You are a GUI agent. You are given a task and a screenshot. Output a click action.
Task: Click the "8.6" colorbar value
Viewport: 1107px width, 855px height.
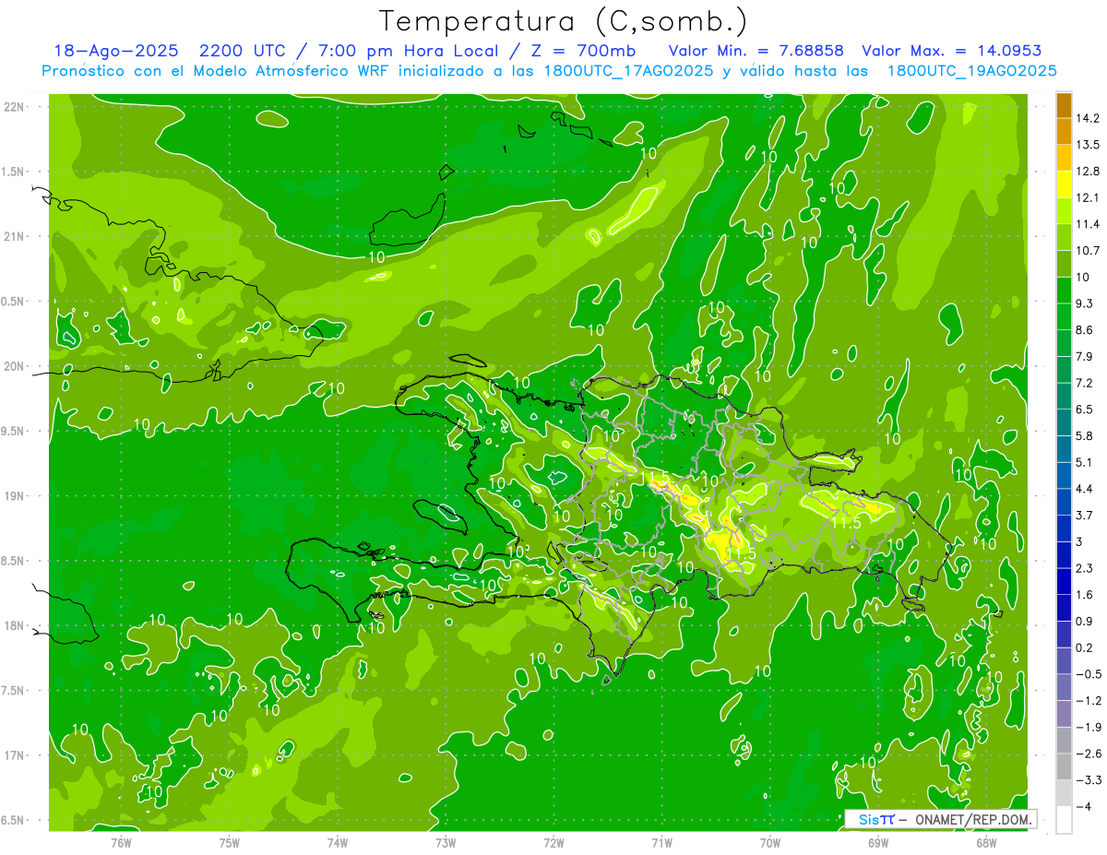pos(1084,330)
